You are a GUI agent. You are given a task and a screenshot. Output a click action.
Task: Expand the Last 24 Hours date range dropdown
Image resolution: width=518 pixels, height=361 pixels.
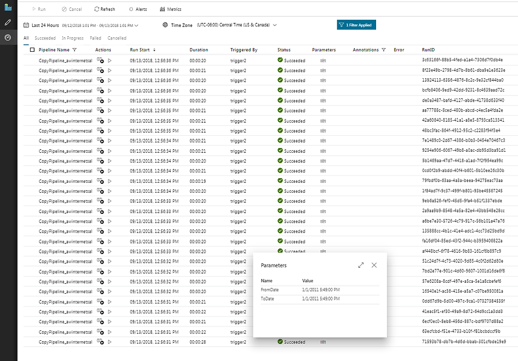[136, 25]
